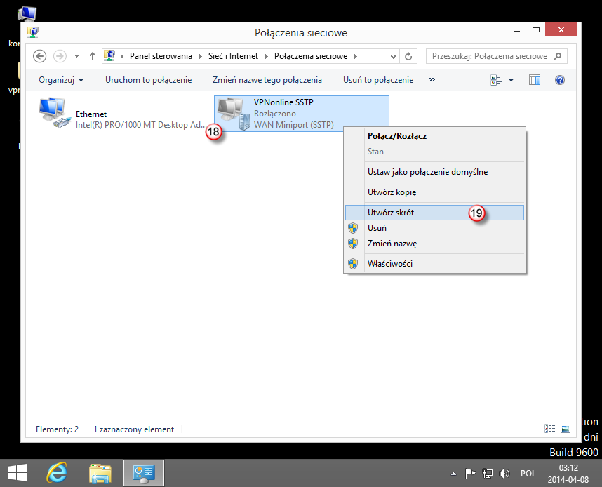Click the window title bar icon
This screenshot has width=602, height=487.
click(x=33, y=32)
